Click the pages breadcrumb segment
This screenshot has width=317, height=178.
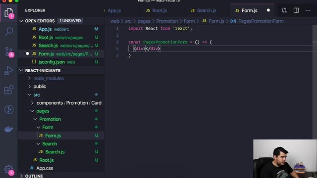(144, 21)
